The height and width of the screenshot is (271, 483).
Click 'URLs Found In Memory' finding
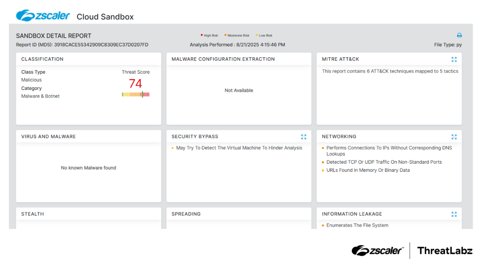368,170
